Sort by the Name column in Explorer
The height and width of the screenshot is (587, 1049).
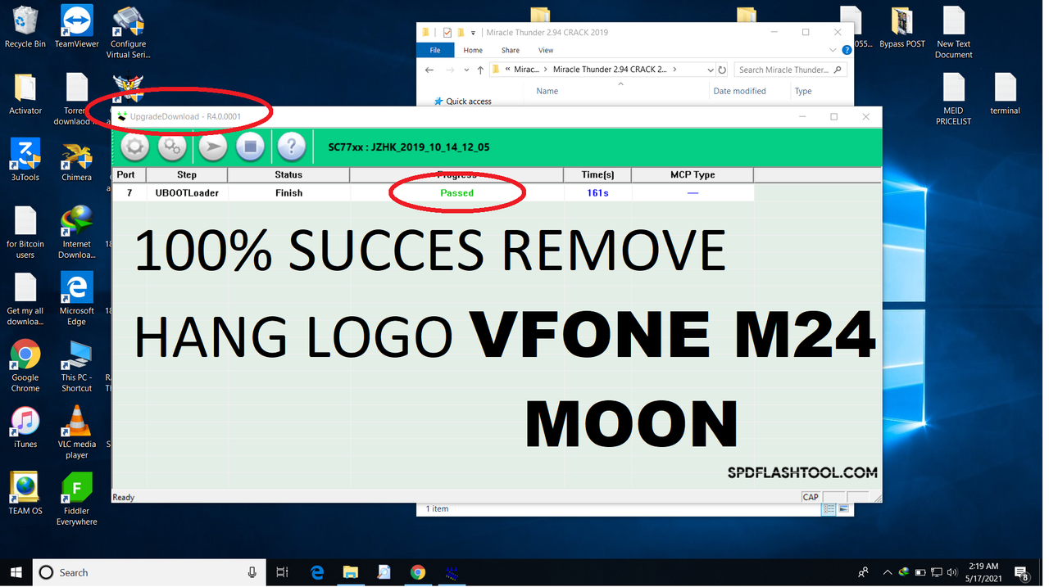tap(547, 91)
